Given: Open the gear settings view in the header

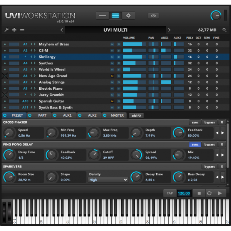Looking at the screenshot, I should pos(128,16).
